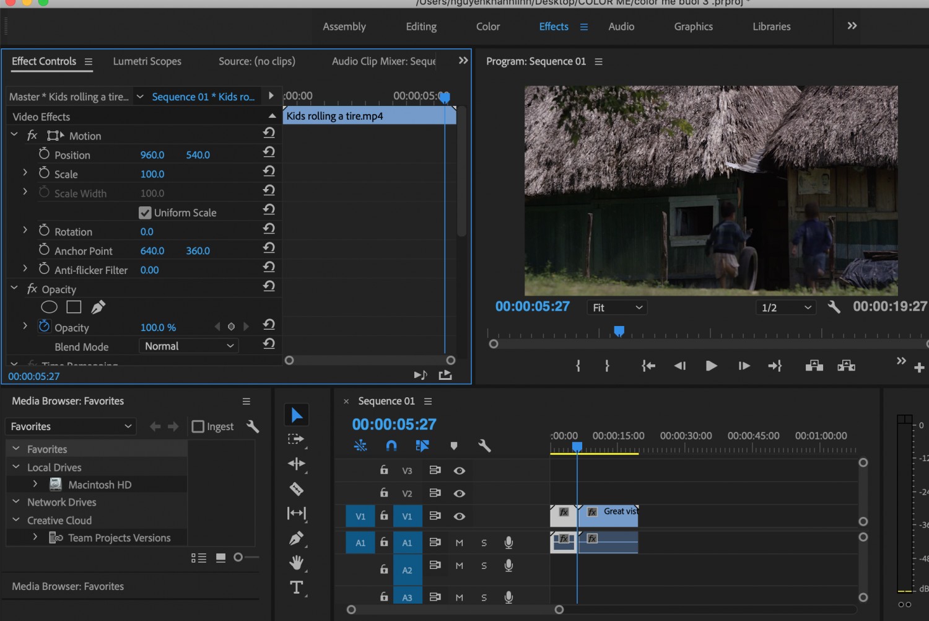Mute audio track A1
The image size is (929, 621).
[x=460, y=543]
